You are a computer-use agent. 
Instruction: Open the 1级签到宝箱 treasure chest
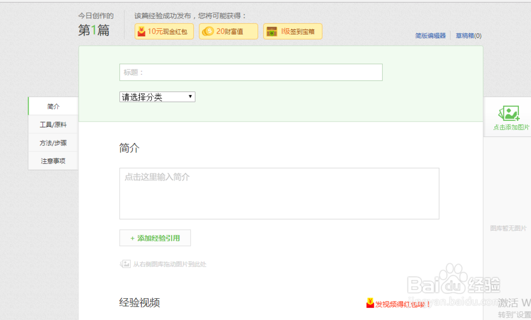pyautogui.click(x=272, y=31)
